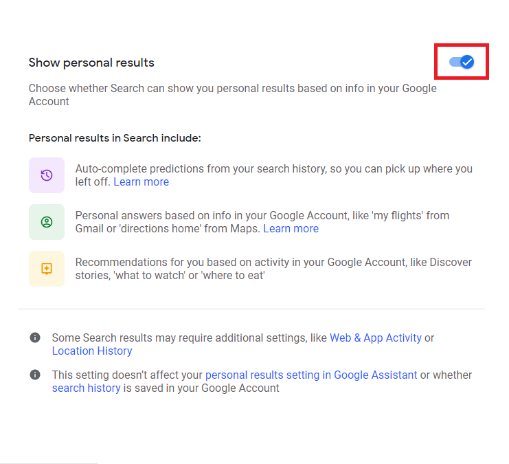
Task: Follow the search history link
Action: click(x=86, y=388)
